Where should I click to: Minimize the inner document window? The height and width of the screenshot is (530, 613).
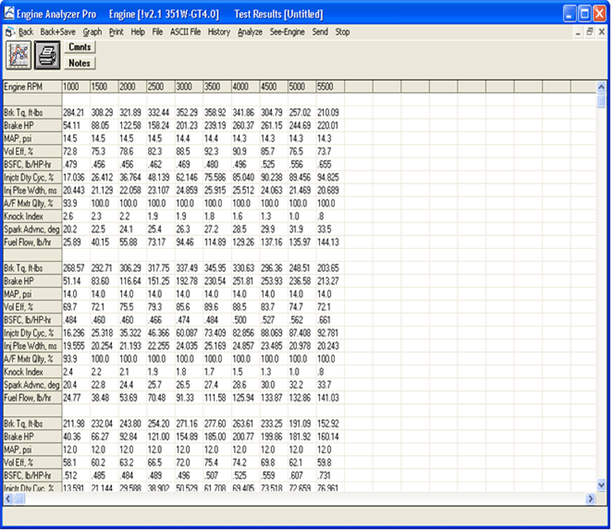pos(578,32)
